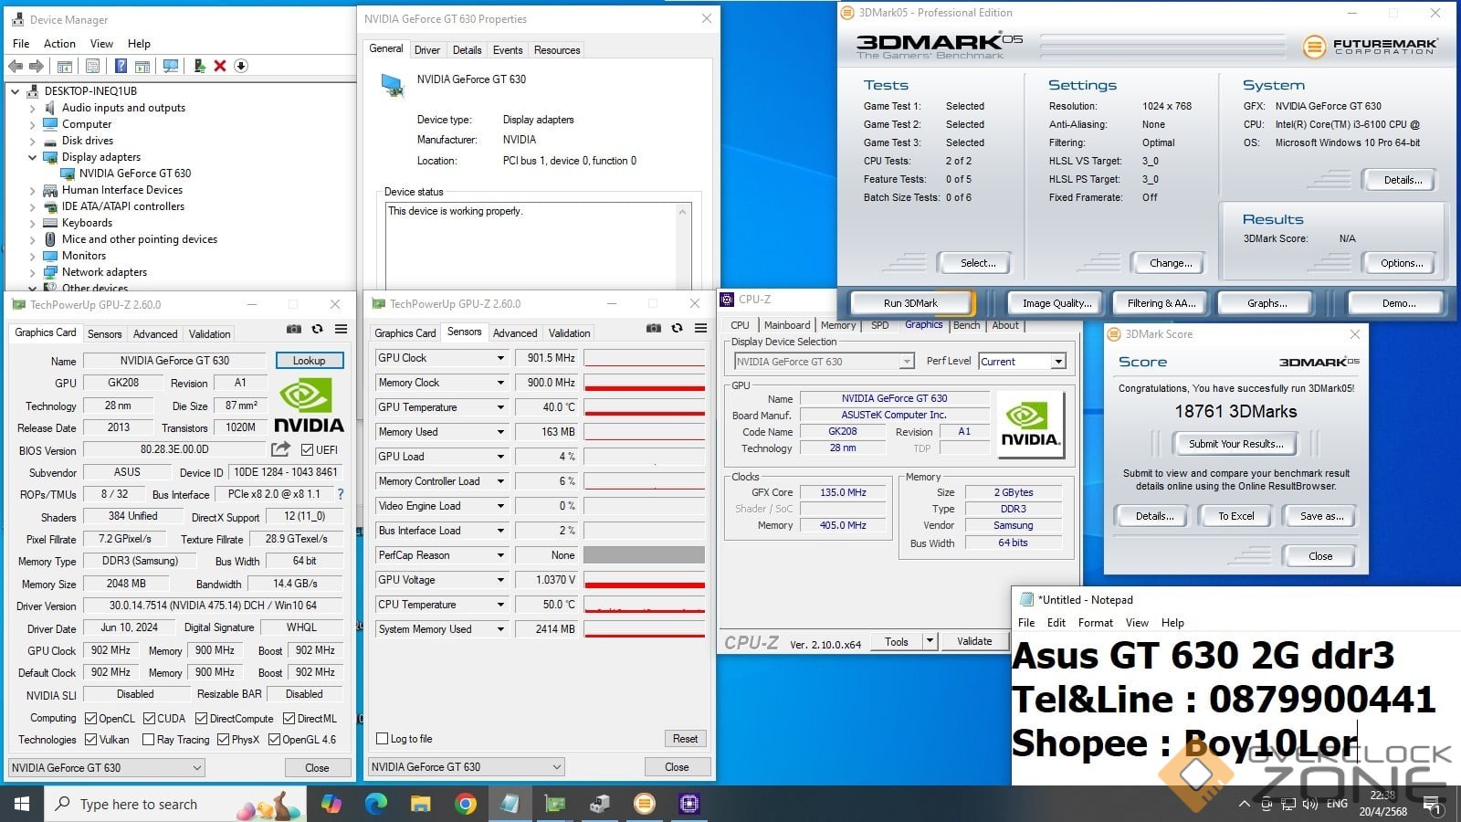Click the refresh icon in the GPU-Z Graphics Card window
The image size is (1461, 822).
[317, 329]
